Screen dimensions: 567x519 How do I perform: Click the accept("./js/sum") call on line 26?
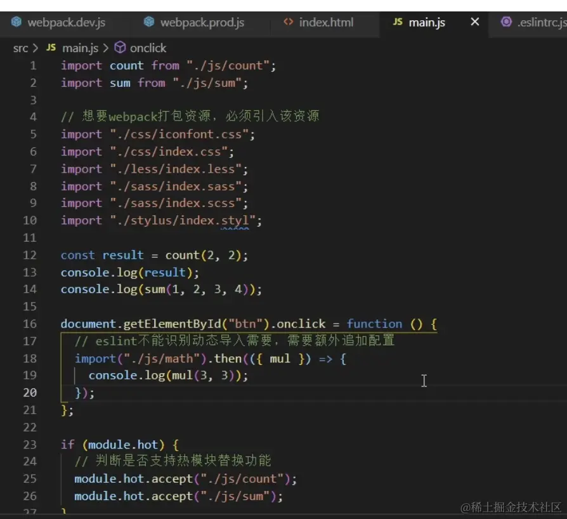point(214,496)
